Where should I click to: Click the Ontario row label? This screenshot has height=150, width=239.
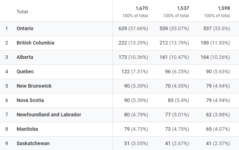point(25,28)
